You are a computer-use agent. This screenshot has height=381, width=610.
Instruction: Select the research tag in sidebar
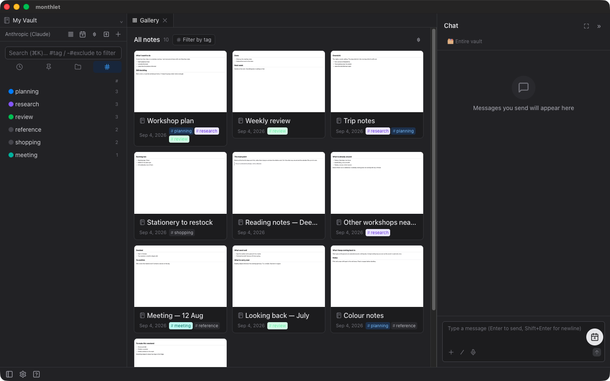pyautogui.click(x=64, y=104)
